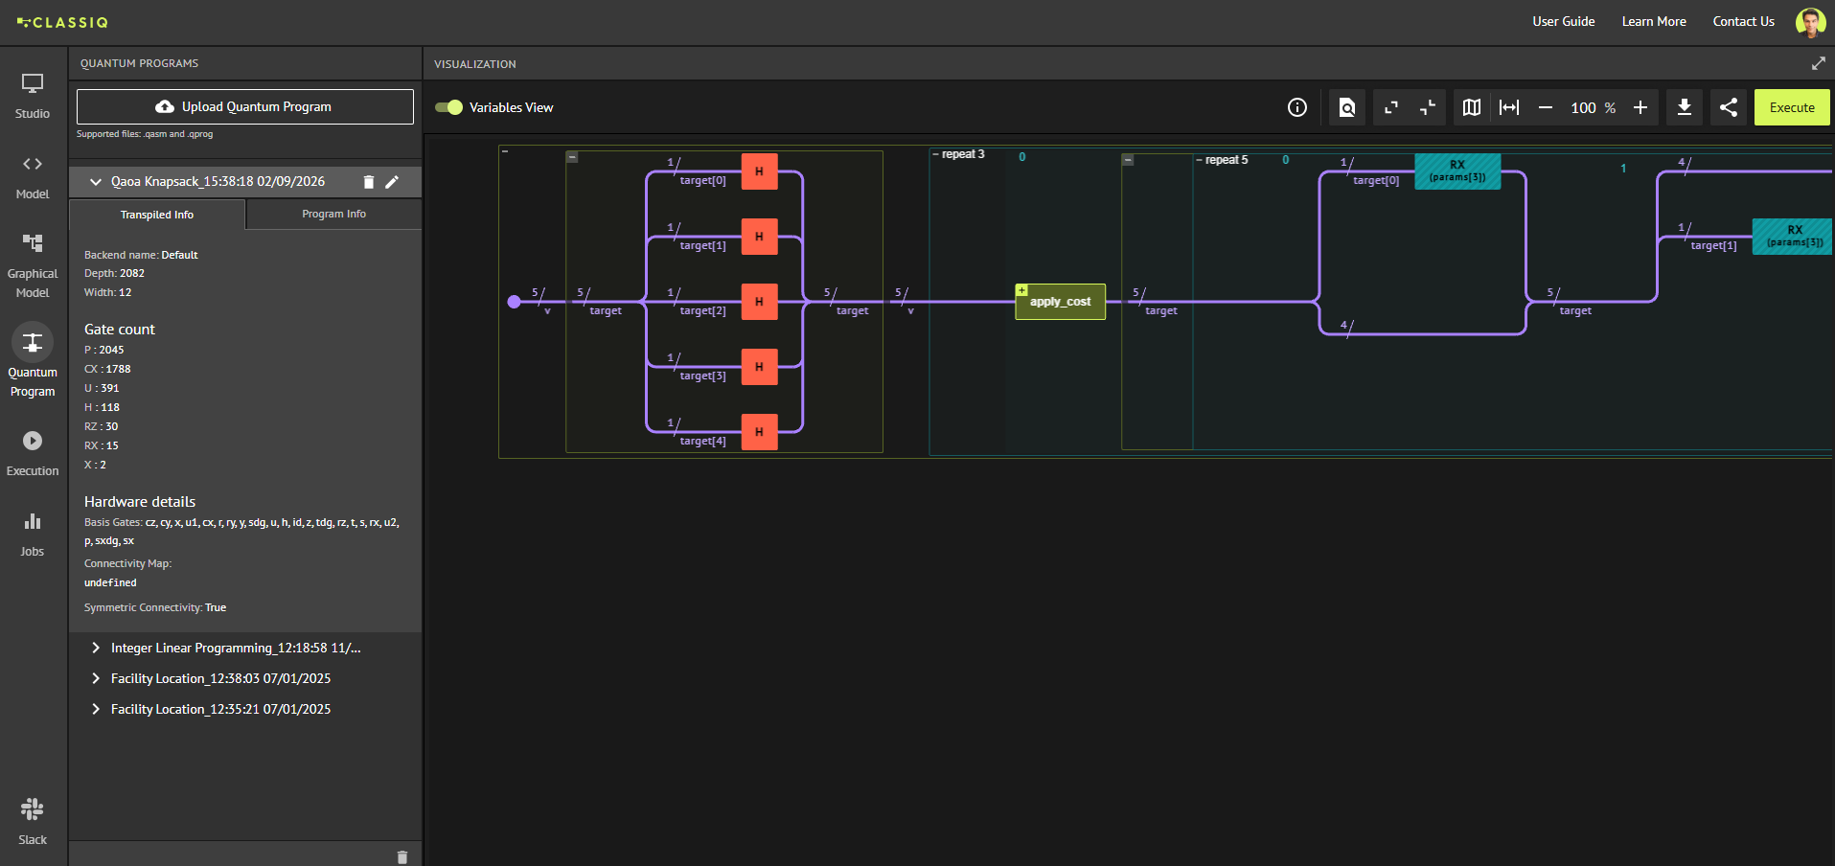The width and height of the screenshot is (1835, 866).
Task: Execute the quantum program
Action: (1790, 107)
